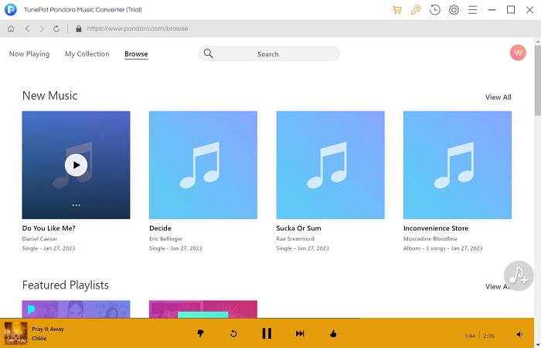Give the song a thumbs down
This screenshot has height=348, width=541.
199,333
